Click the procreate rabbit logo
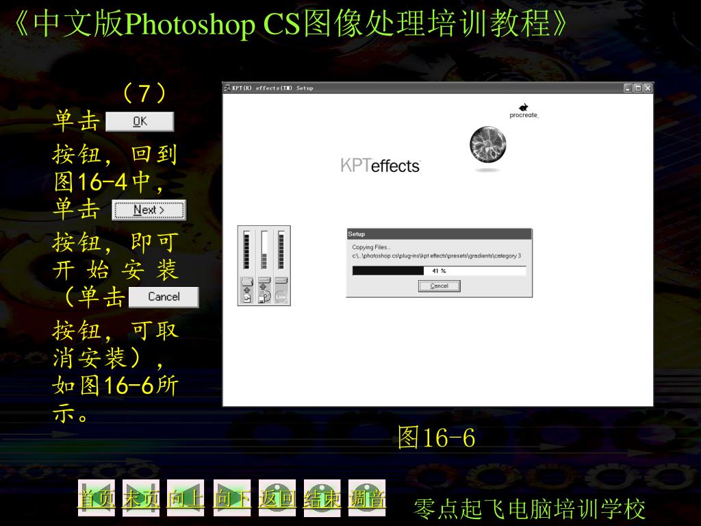Image resolution: width=701 pixels, height=526 pixels. [x=524, y=110]
